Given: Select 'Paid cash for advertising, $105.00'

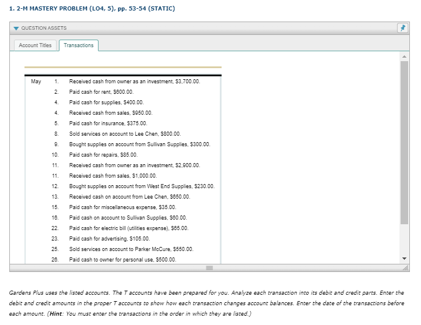Looking at the screenshot, I should pos(110,238).
